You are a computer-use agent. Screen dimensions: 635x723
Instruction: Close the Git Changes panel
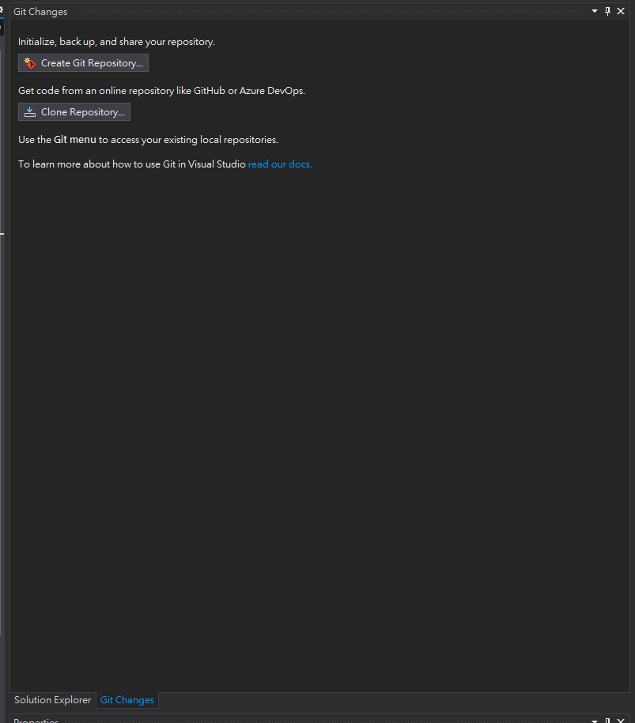pos(621,11)
